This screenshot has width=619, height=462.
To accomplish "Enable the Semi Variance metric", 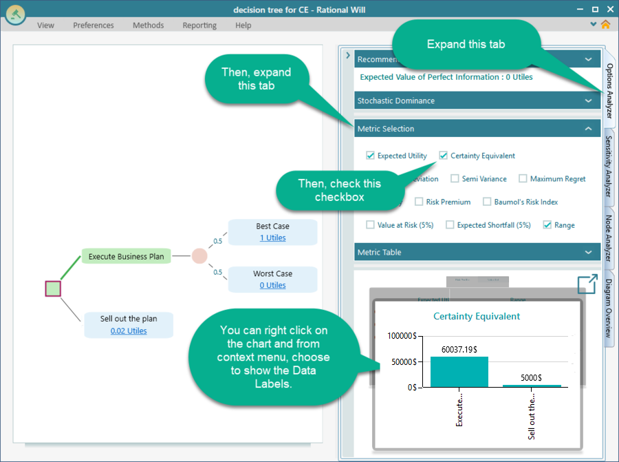I will click(455, 178).
